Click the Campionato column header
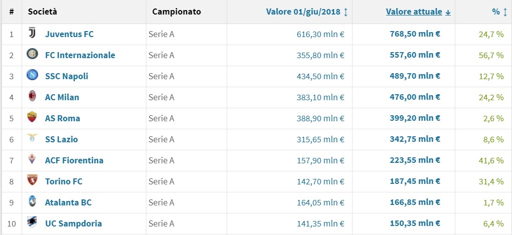Viewport: 512px width, 235px height. pos(177,12)
